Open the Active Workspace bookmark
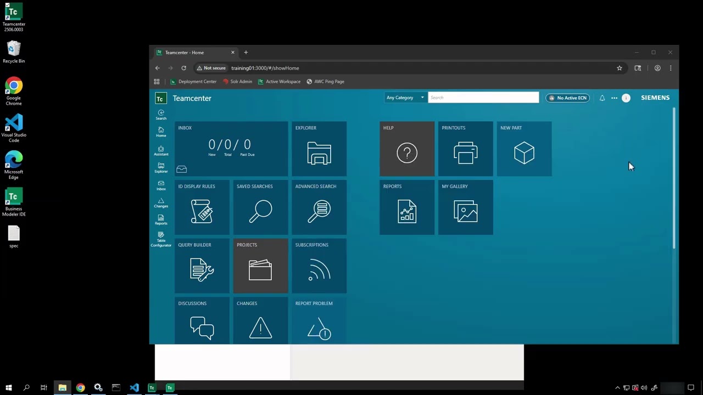Image resolution: width=703 pixels, height=395 pixels. point(279,81)
